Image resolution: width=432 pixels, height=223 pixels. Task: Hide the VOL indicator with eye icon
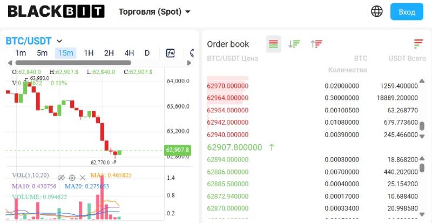62,178
